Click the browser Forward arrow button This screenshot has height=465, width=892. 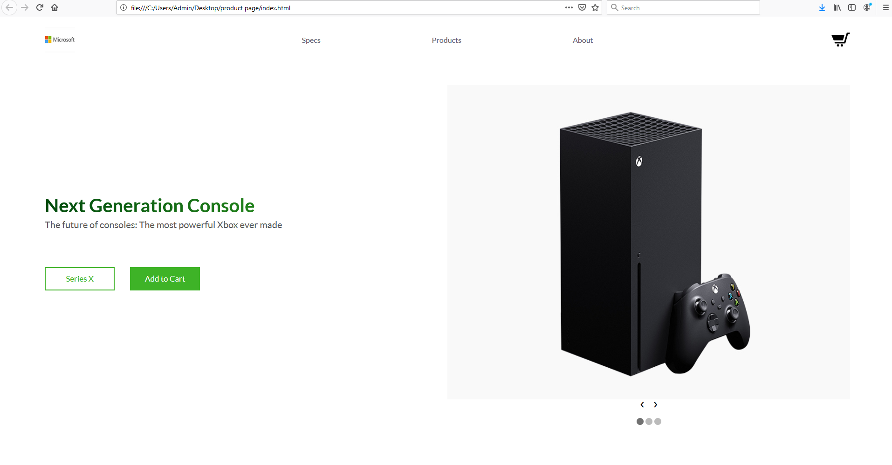pyautogui.click(x=25, y=7)
